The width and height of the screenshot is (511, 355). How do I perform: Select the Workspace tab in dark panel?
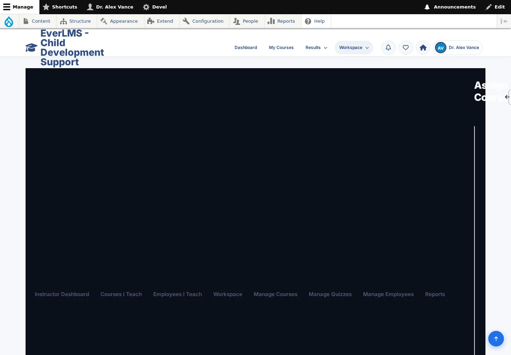click(228, 294)
